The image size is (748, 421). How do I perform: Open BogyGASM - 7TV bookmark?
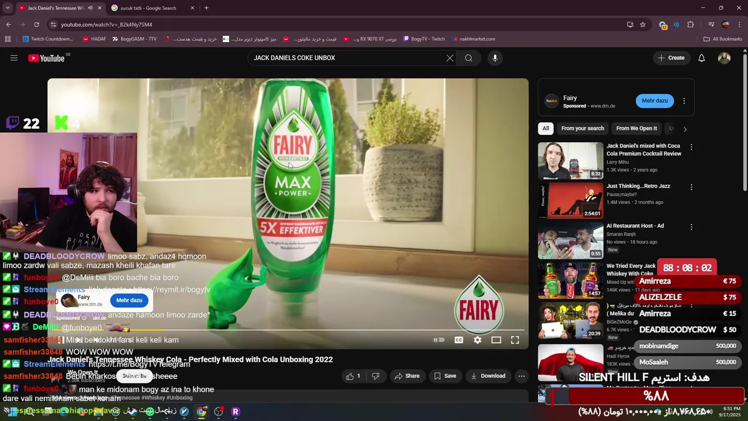[134, 39]
